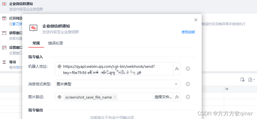Show info tooltip for 消息格式类型

(188, 84)
